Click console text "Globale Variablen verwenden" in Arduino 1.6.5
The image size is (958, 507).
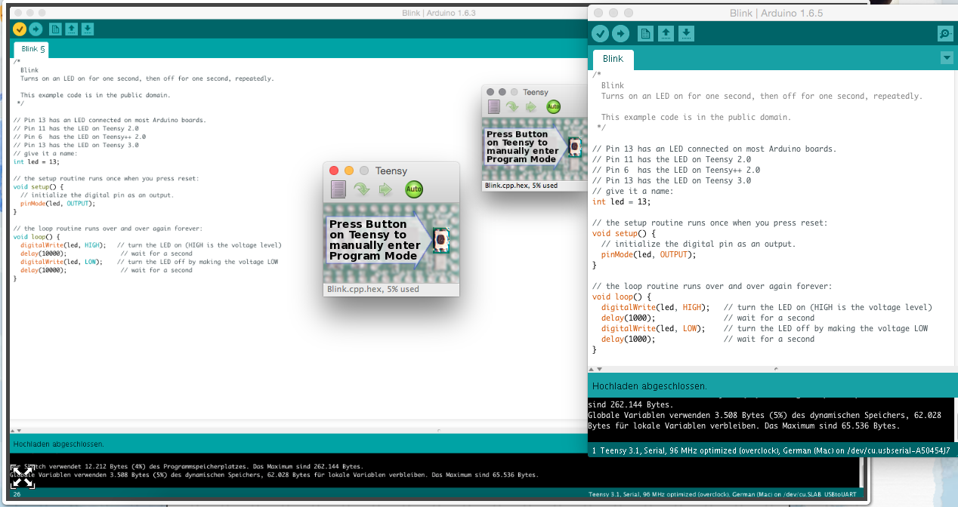tap(647, 415)
